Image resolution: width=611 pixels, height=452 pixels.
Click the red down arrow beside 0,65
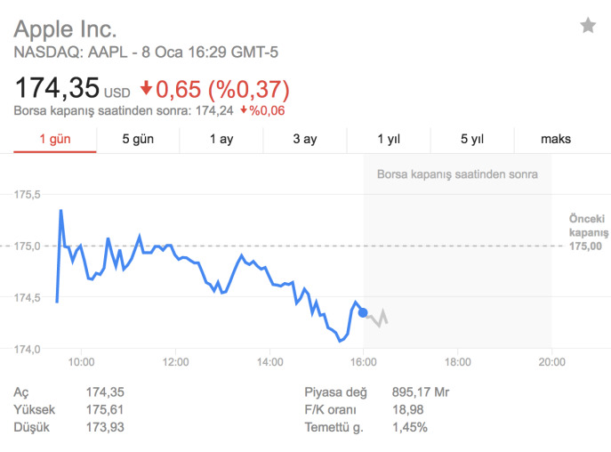[146, 88]
